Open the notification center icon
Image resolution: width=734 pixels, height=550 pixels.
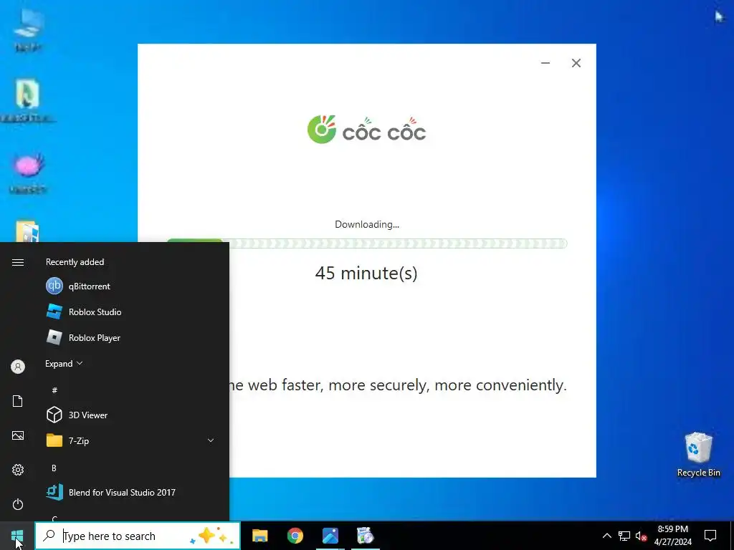click(x=710, y=536)
